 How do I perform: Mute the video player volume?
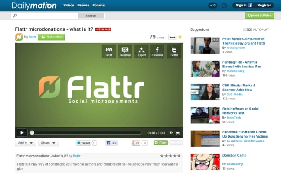coord(171,133)
